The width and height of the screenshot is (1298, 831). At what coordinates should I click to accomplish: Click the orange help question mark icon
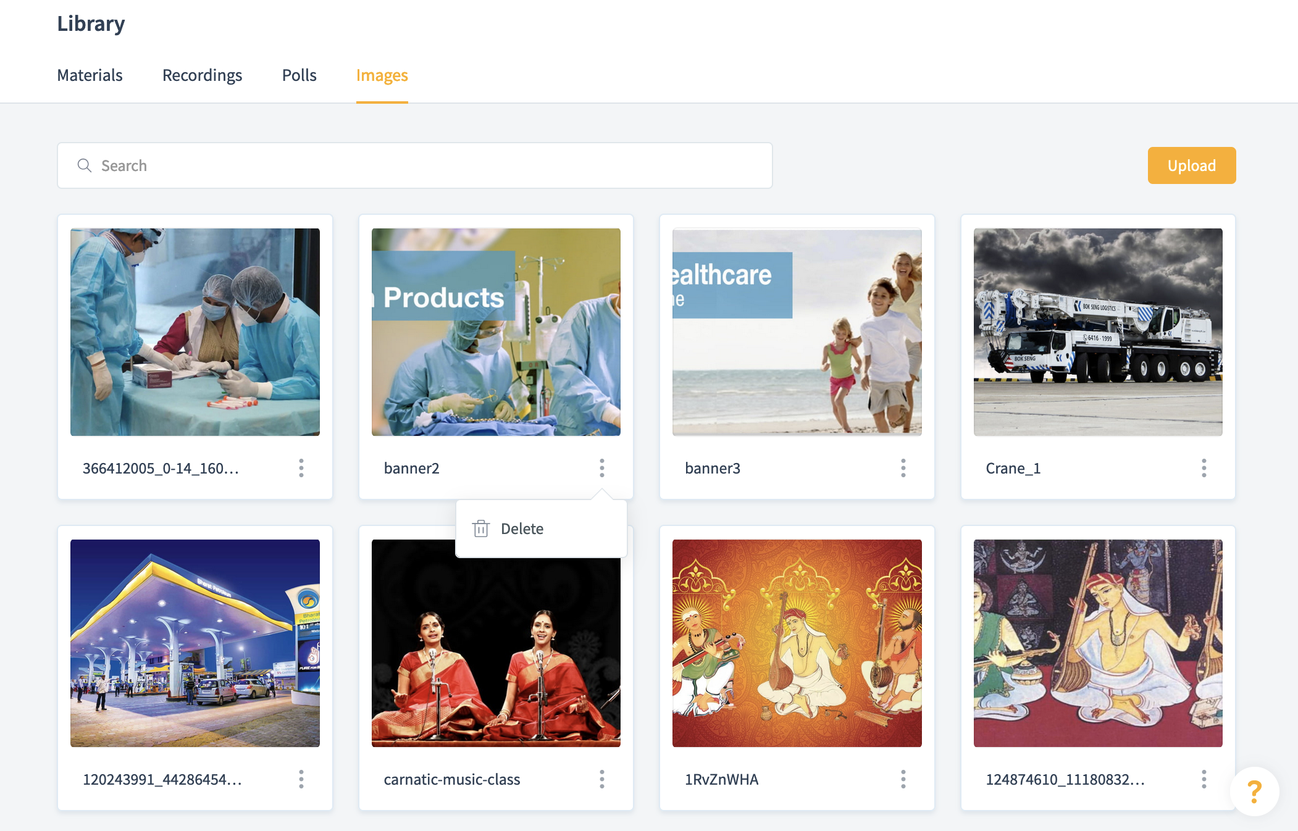click(1254, 791)
